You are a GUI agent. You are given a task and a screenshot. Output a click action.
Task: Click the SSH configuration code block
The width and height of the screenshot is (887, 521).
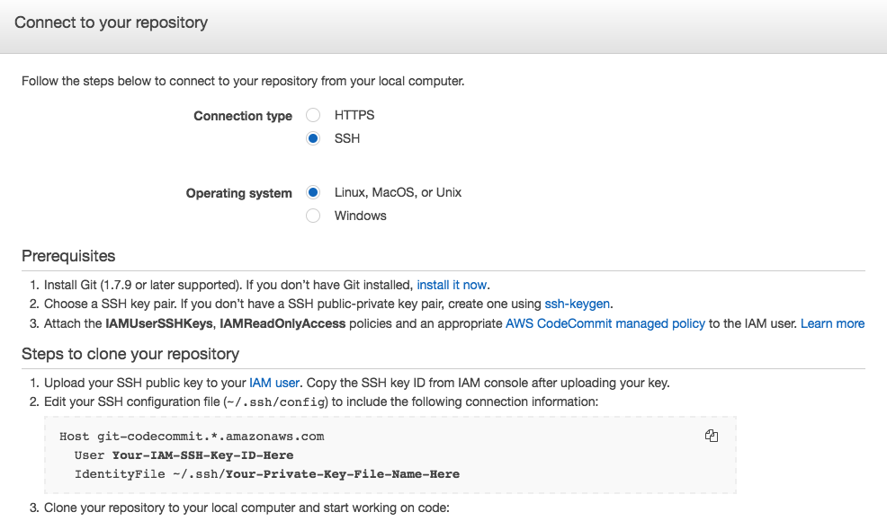387,453
